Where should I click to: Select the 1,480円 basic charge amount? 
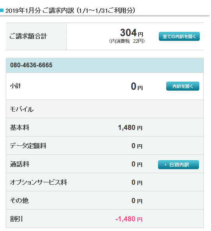[x=130, y=128]
